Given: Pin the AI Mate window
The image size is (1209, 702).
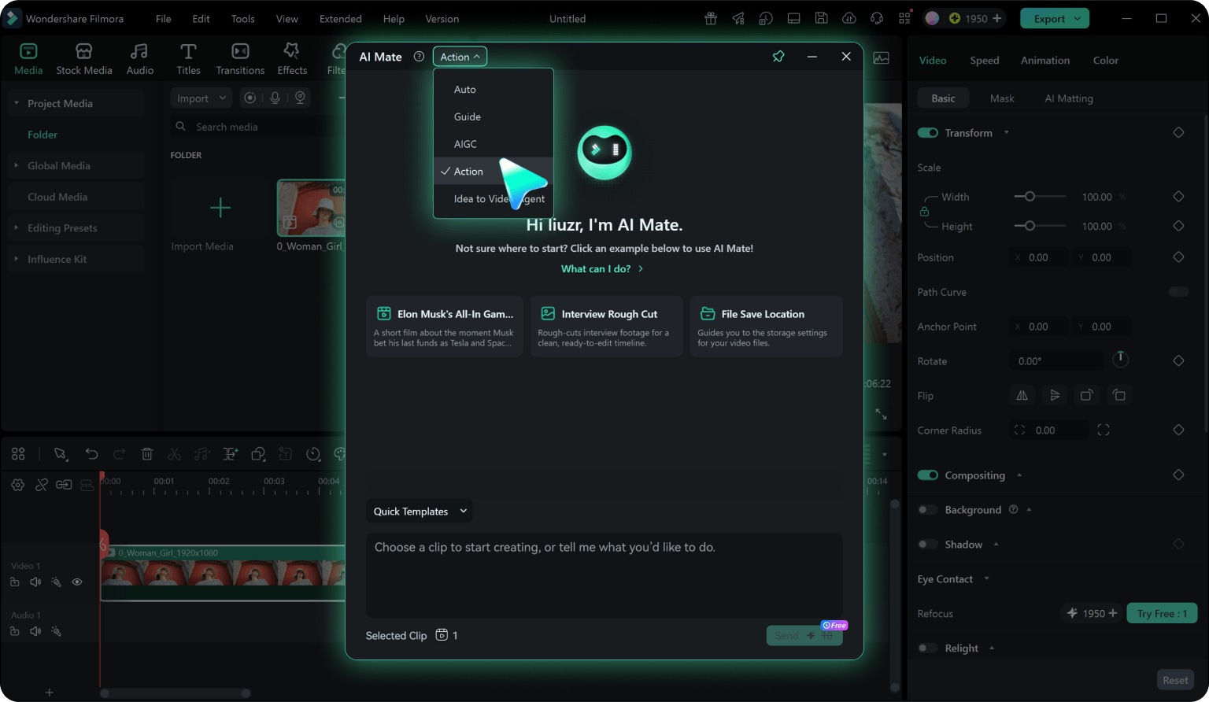Looking at the screenshot, I should 778,57.
